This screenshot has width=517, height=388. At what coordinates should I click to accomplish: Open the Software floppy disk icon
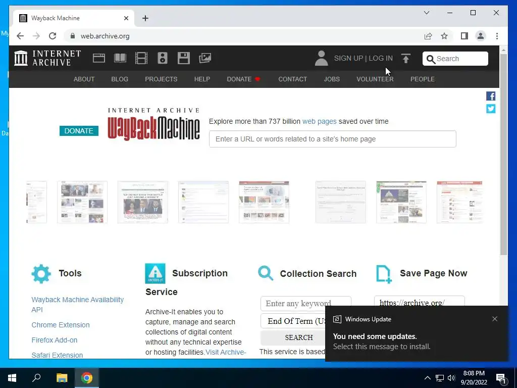pyautogui.click(x=184, y=59)
